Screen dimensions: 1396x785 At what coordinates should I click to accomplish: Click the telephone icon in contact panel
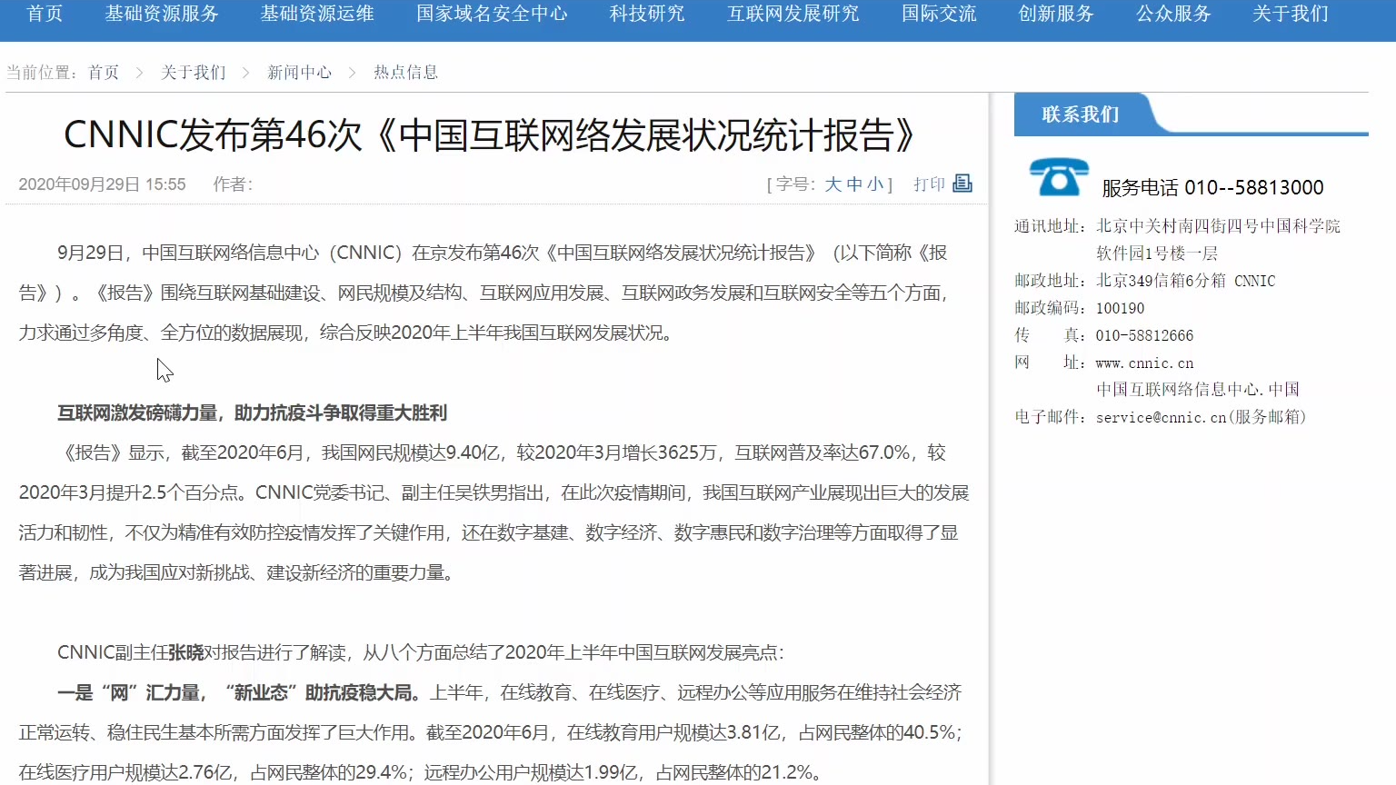(x=1058, y=177)
